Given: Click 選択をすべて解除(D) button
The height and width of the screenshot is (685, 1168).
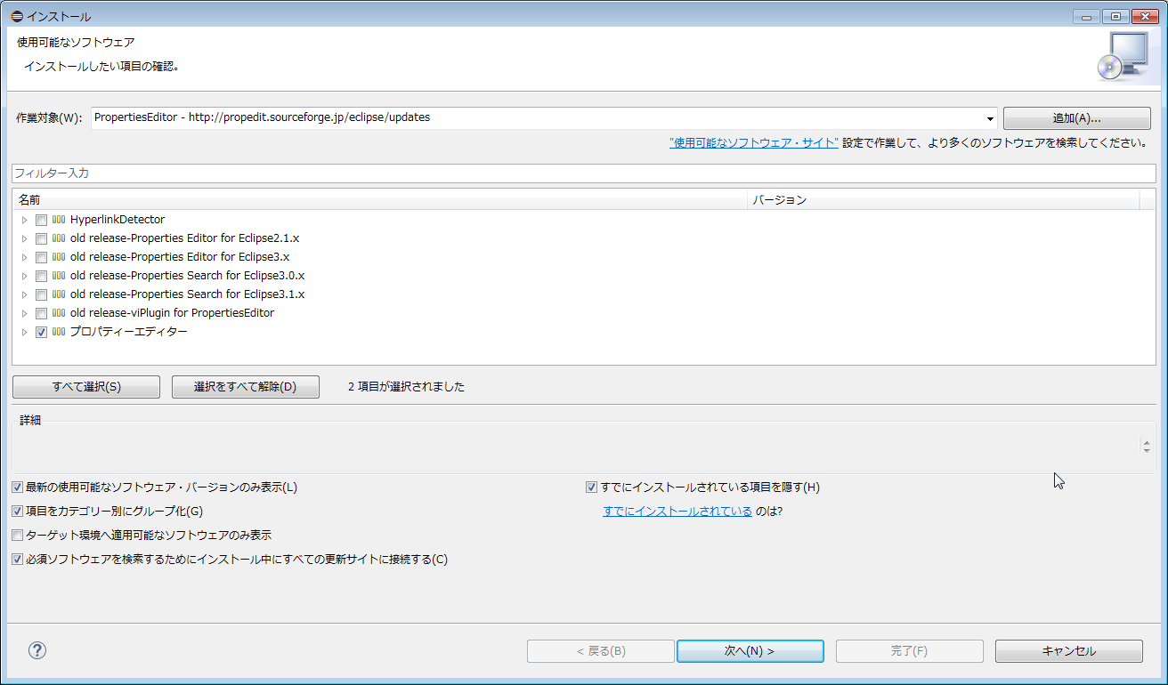Looking at the screenshot, I should point(246,387).
